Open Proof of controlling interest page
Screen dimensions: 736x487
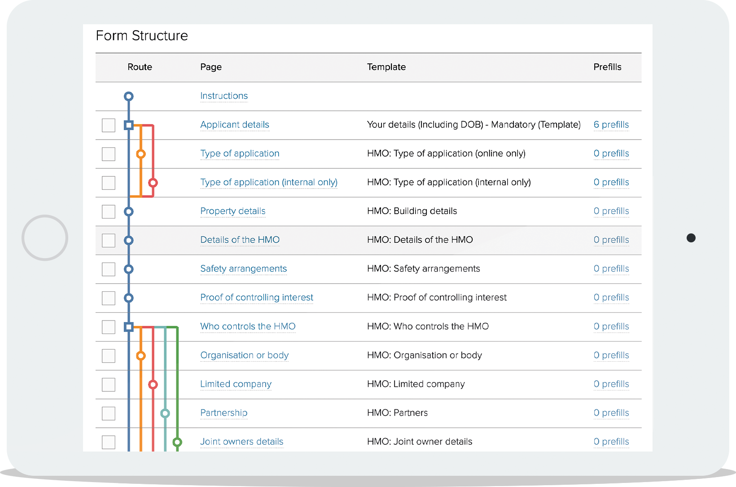point(257,297)
